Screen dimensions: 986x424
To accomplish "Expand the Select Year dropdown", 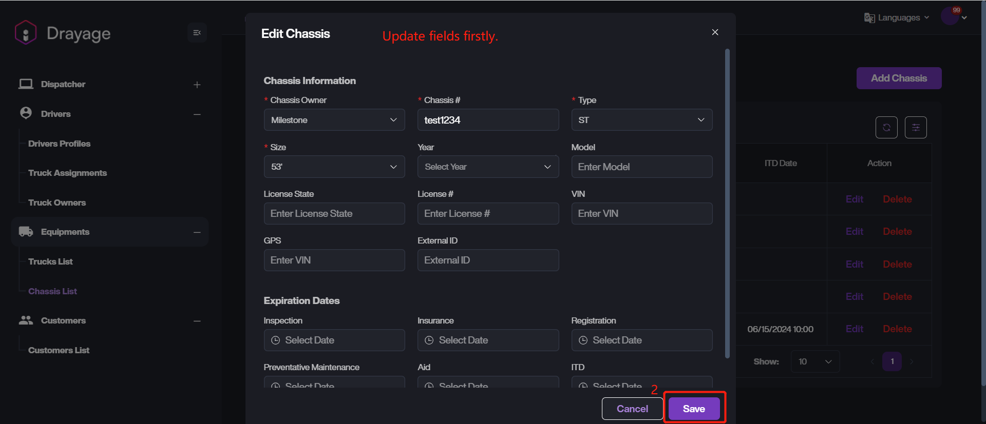I will pos(488,167).
